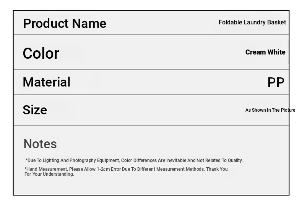The width and height of the screenshot is (302, 210).
Task: Click the lighting and photography note line
Action: [x=134, y=160]
